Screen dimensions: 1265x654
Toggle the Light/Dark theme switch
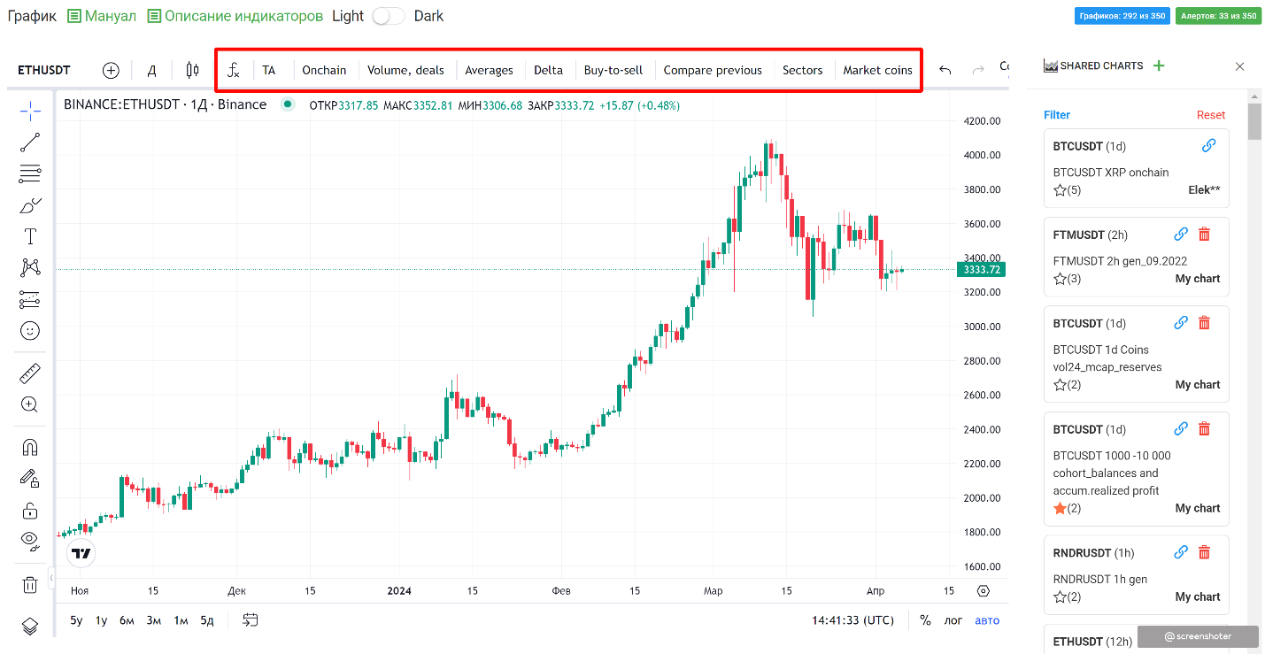click(x=388, y=16)
